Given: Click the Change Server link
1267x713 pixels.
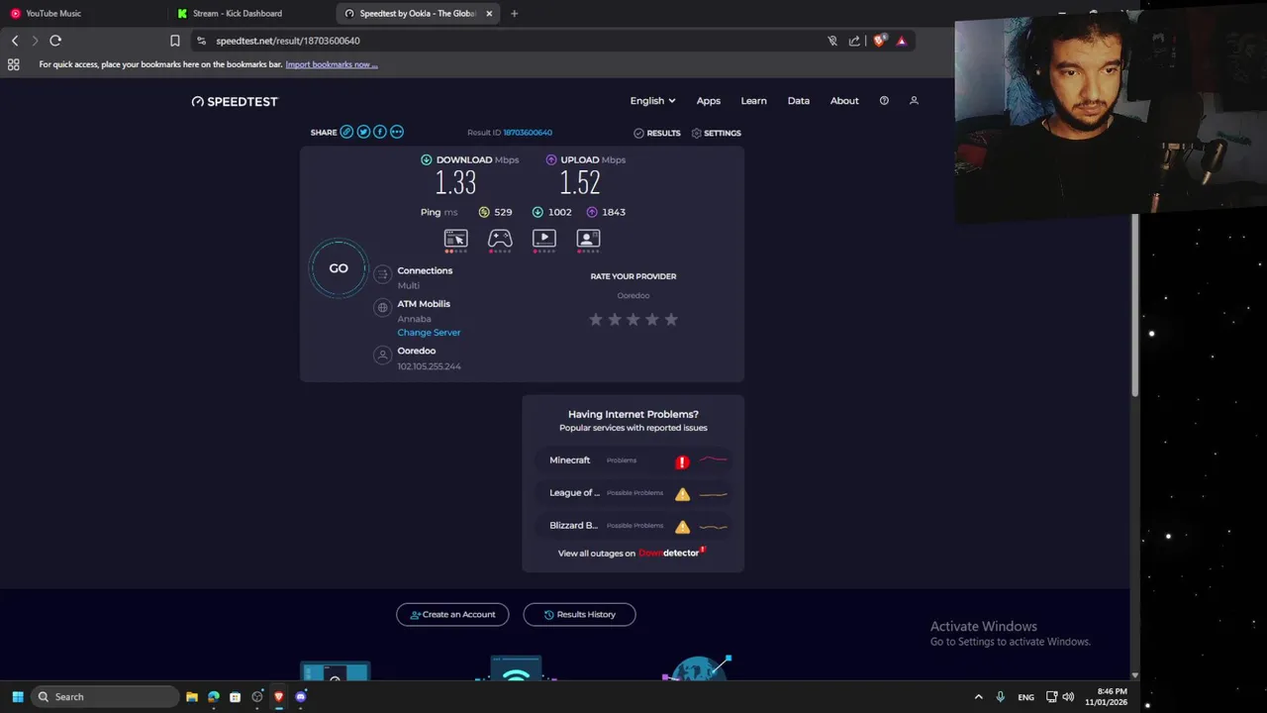Looking at the screenshot, I should pyautogui.click(x=429, y=333).
